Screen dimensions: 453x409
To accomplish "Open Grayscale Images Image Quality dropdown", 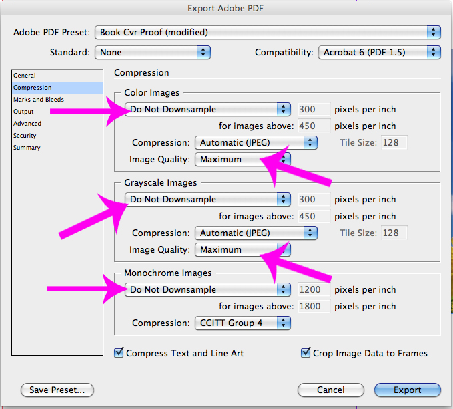I will coord(243,250).
